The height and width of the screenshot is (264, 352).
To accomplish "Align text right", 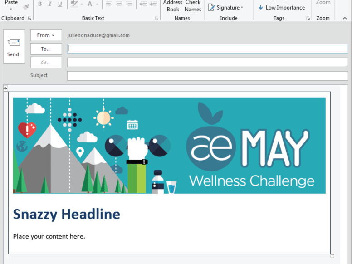I will (x=129, y=4).
